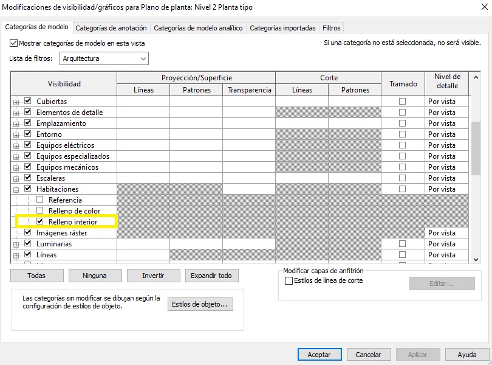Collapse the Habitaciones tree node

coord(16,190)
